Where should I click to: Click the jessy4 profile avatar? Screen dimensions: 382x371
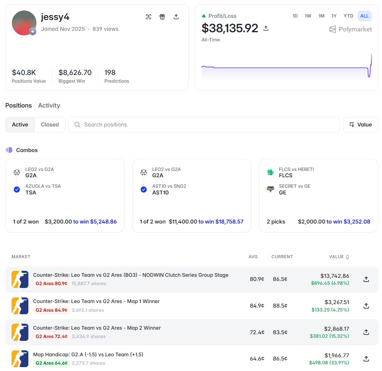[24, 23]
